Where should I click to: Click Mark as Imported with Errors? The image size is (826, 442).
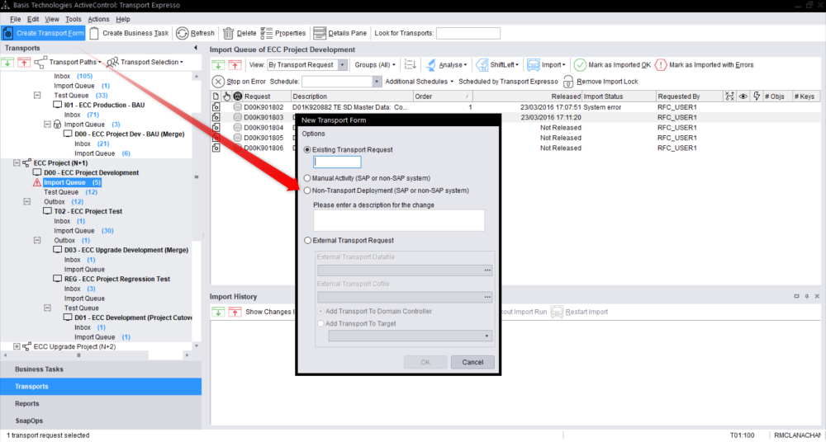(x=704, y=64)
